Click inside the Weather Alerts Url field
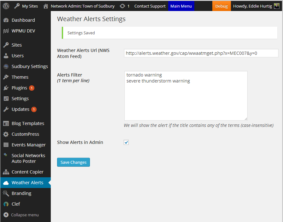The height and width of the screenshot is (222, 283). 201,53
